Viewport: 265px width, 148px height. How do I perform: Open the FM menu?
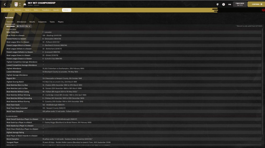click(x=229, y=4)
